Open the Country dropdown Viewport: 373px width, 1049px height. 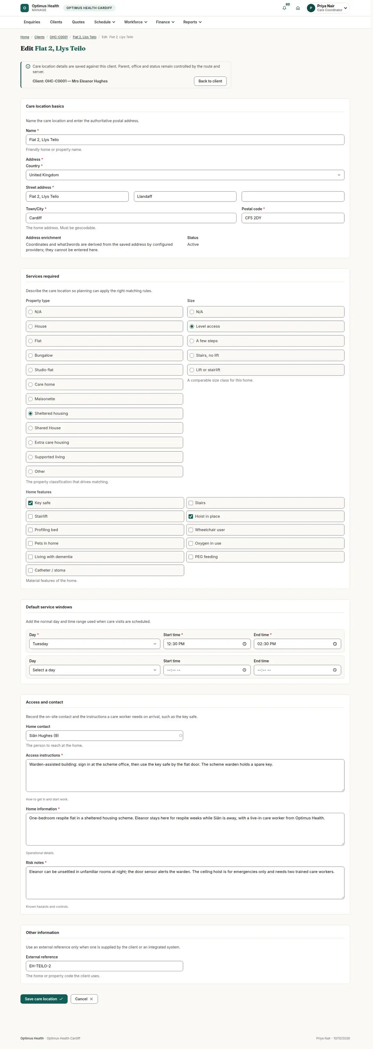click(x=185, y=175)
